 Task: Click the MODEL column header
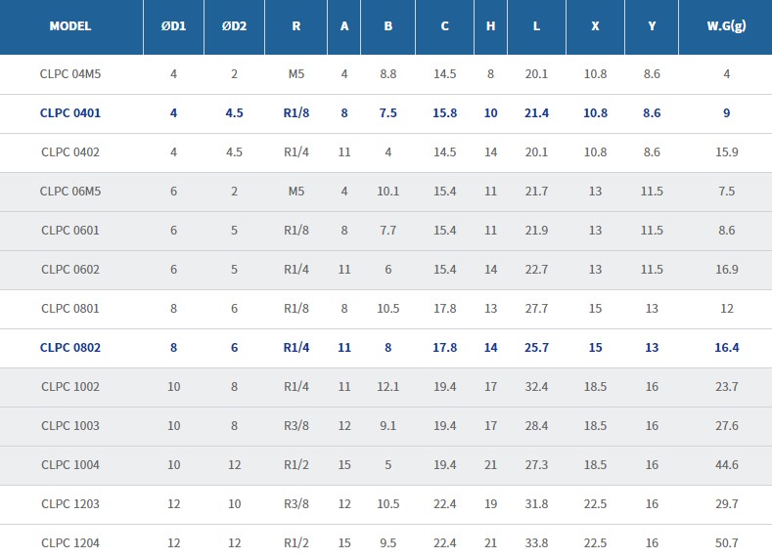(70, 26)
